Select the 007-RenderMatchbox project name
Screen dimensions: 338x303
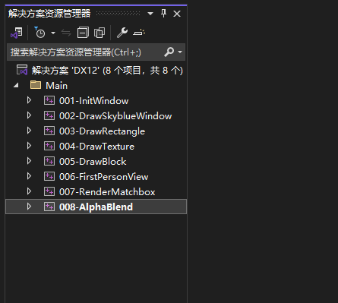107,192
